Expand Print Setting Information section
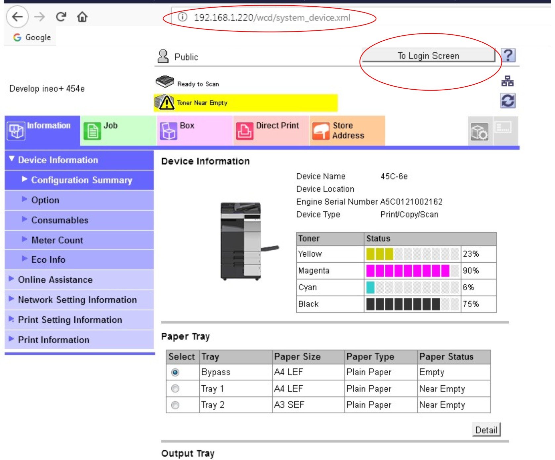Screen dimensions: 555x460 click(x=79, y=320)
